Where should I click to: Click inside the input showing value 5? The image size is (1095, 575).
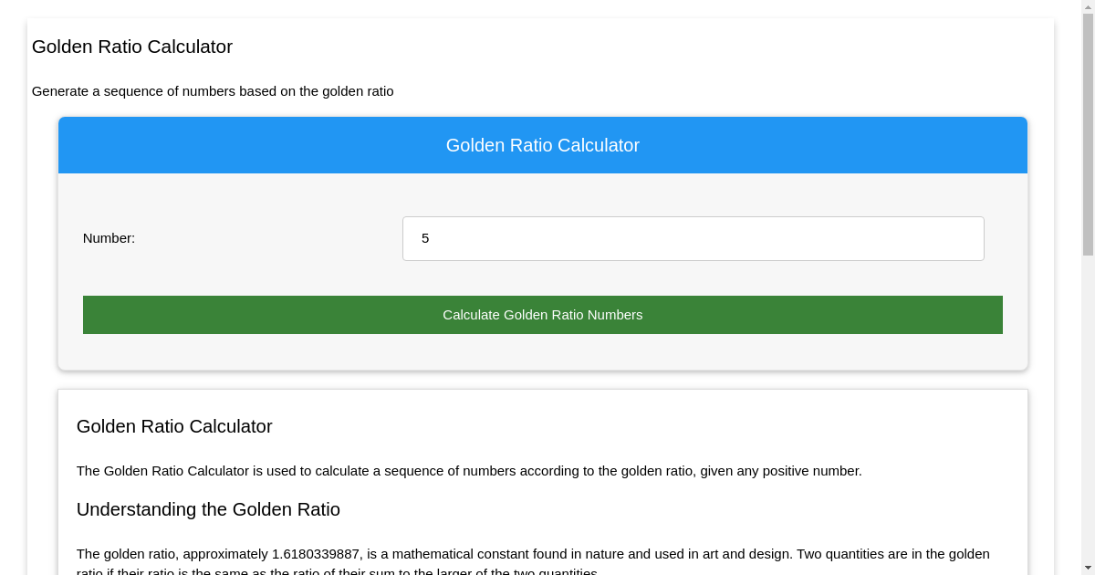tap(693, 238)
